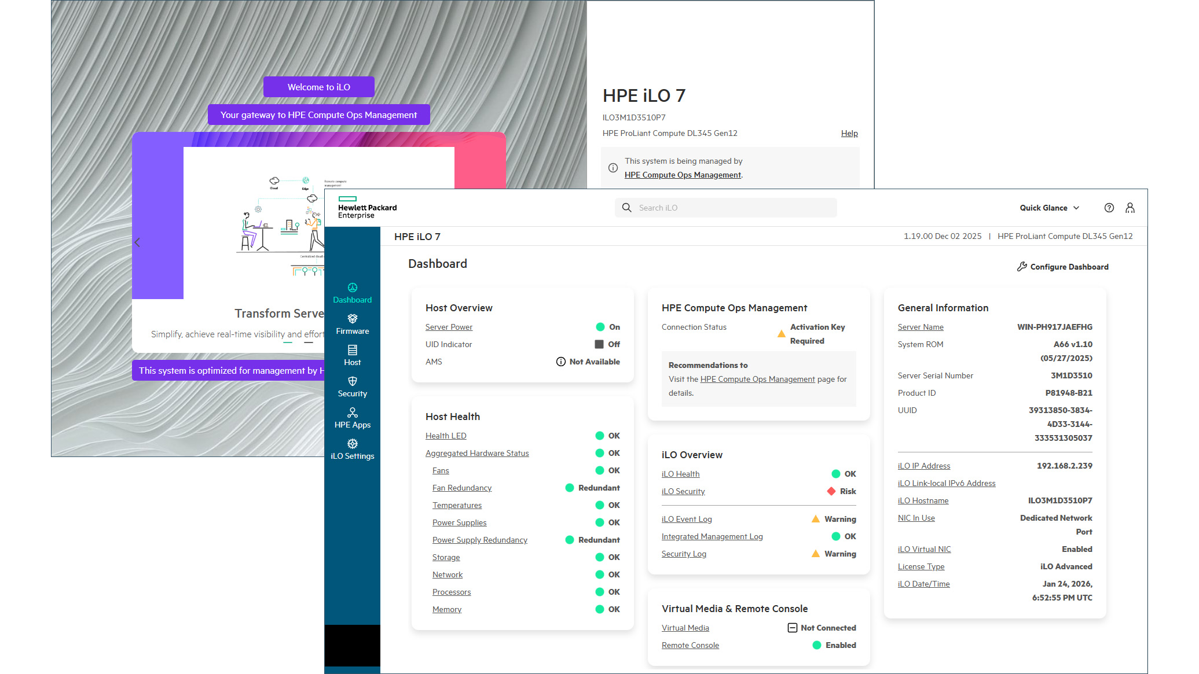Switch to the Host Health panel
Image resolution: width=1199 pixels, height=674 pixels.
[x=453, y=416]
